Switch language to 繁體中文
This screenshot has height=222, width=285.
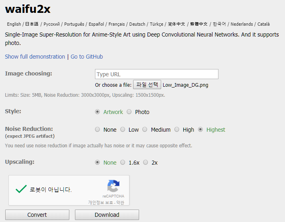199,24
